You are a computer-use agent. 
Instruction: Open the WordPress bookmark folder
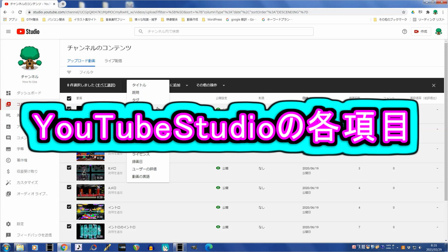tap(212, 20)
